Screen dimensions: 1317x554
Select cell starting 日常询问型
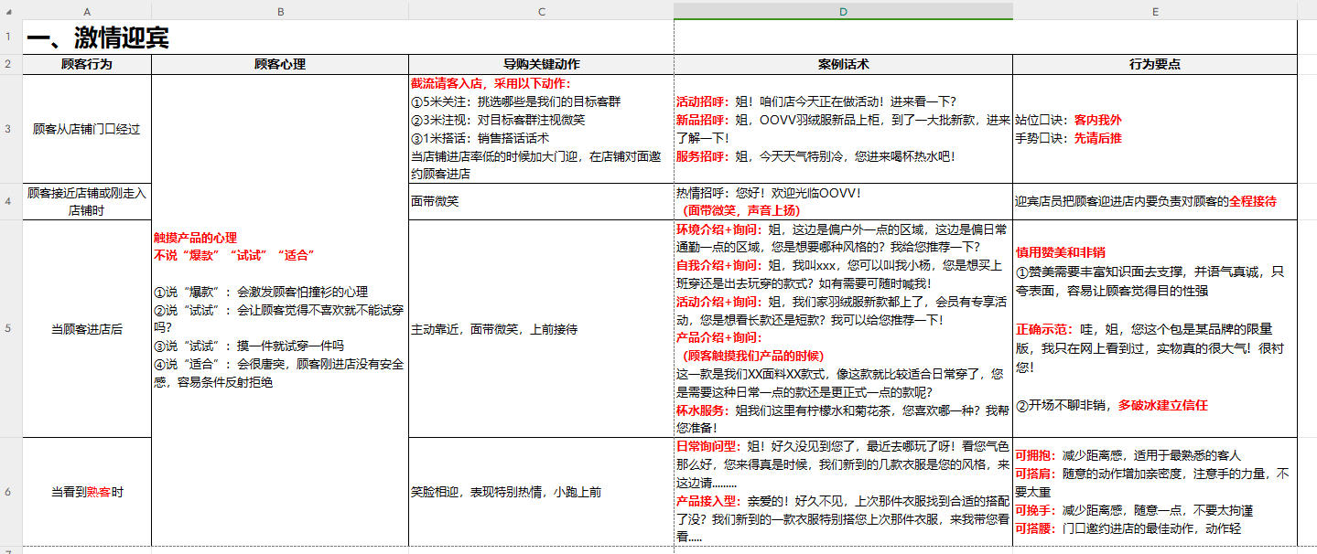pos(843,492)
